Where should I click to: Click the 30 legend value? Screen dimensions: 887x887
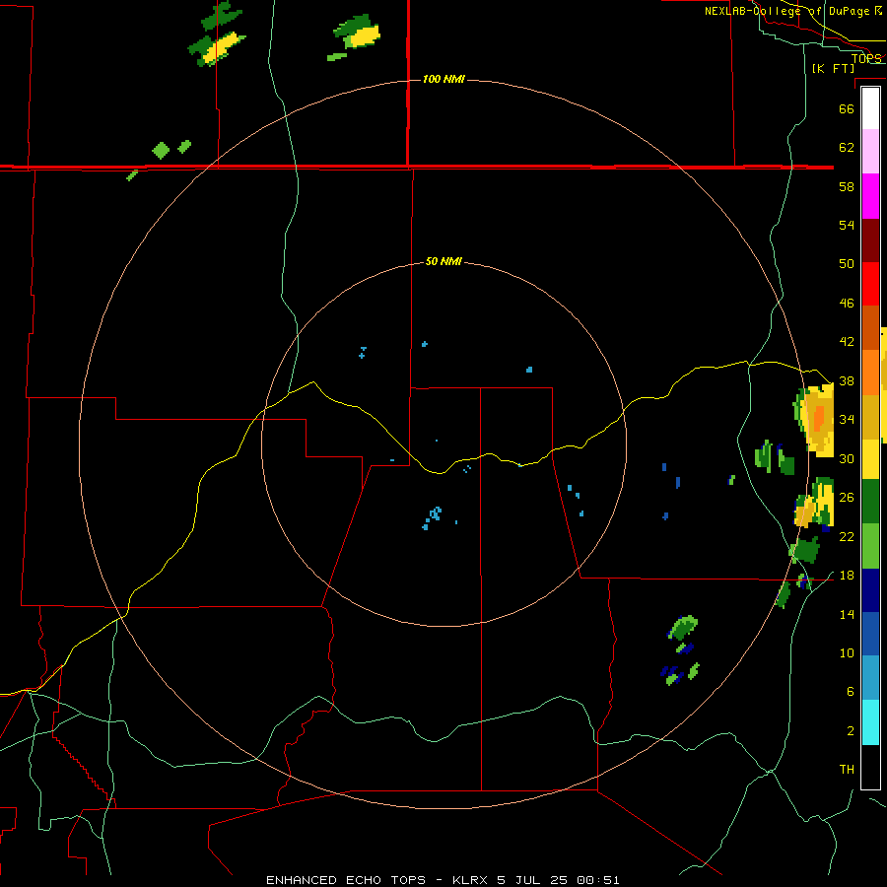(847, 458)
